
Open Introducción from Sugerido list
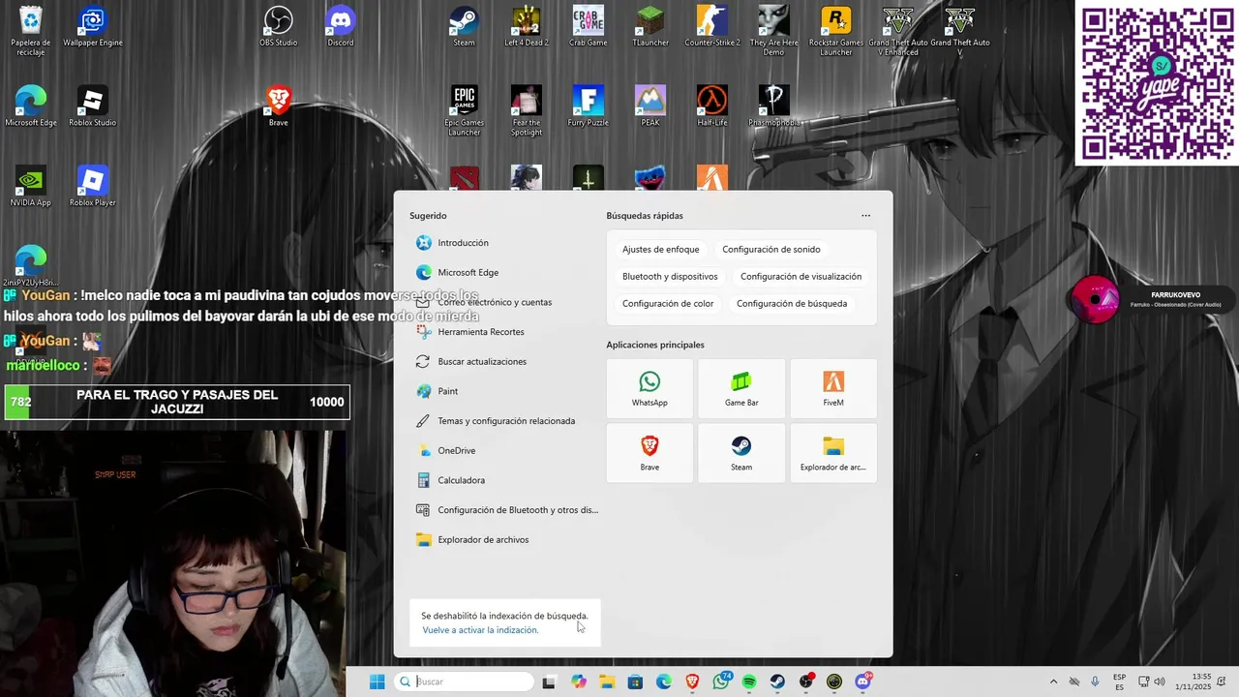504,243
